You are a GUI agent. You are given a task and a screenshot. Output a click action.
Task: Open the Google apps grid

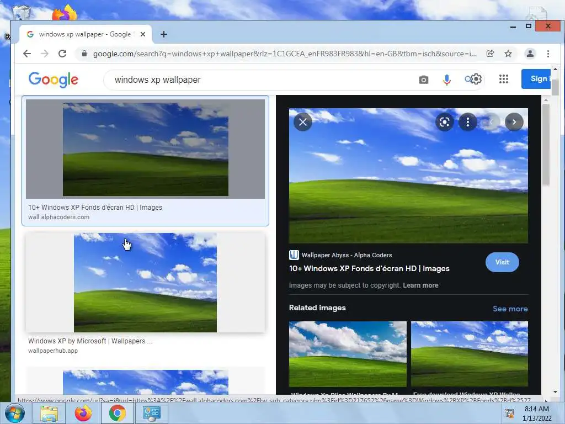[503, 79]
